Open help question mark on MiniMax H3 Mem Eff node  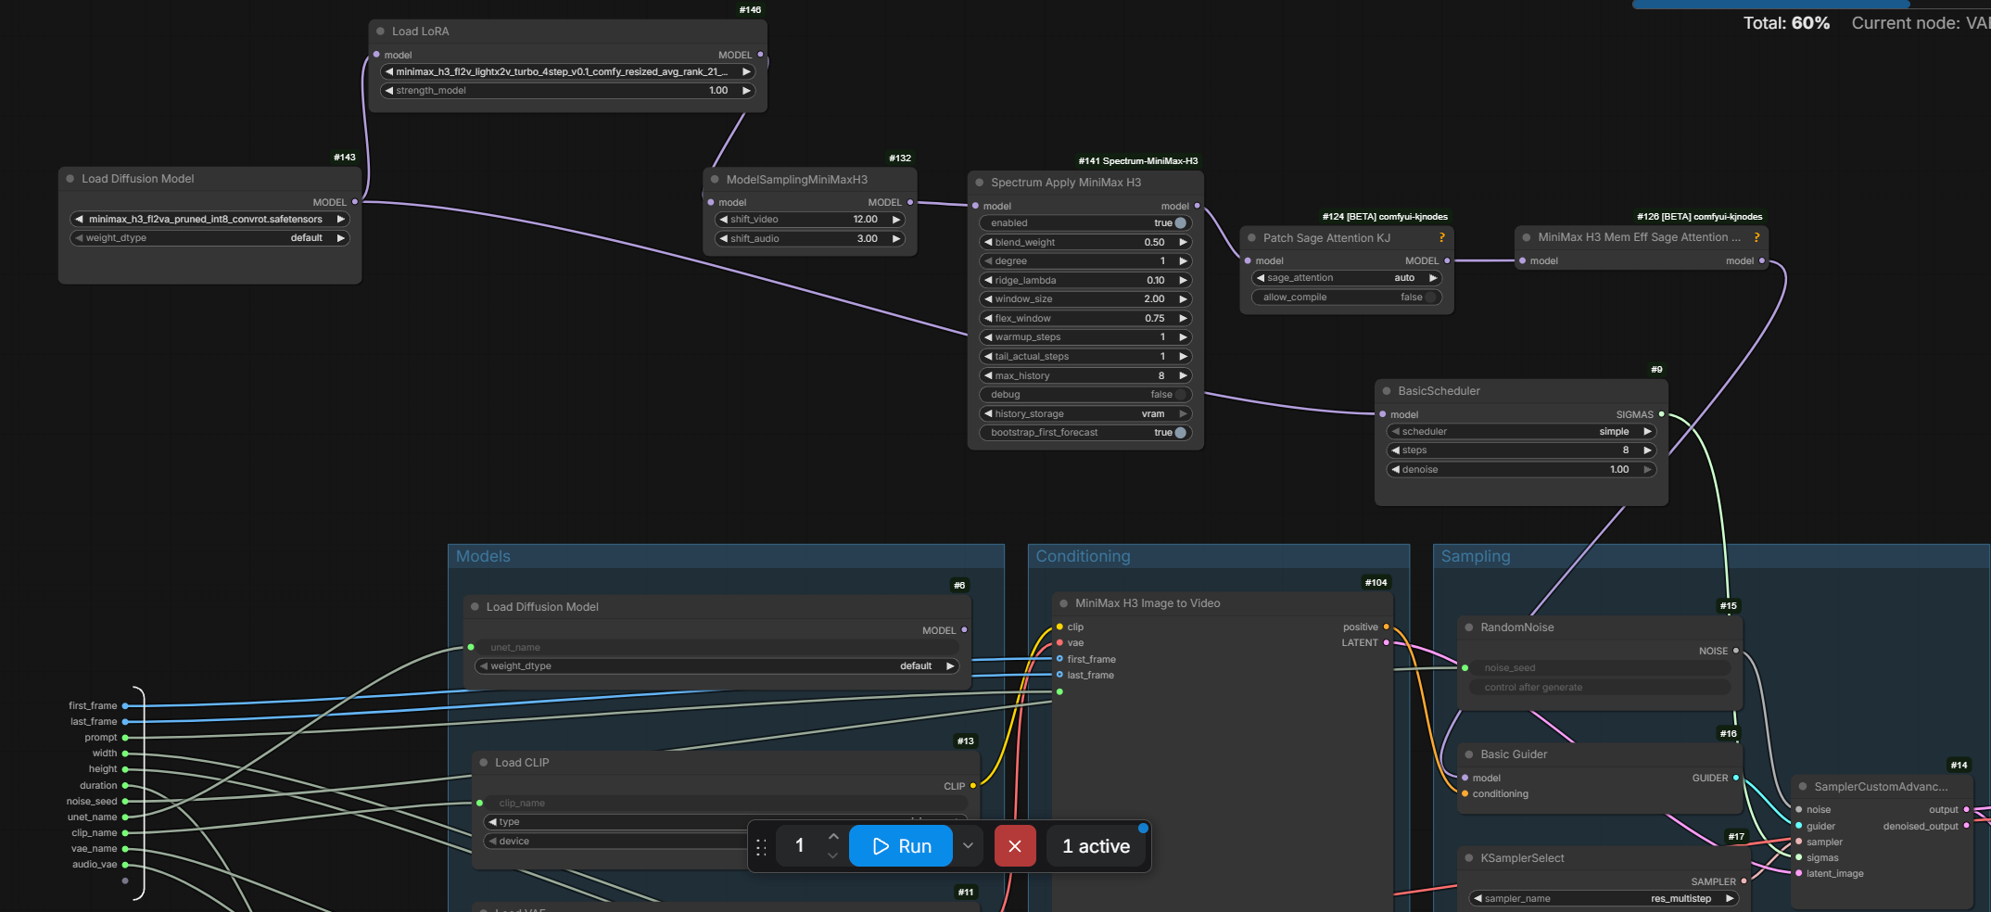(1756, 237)
